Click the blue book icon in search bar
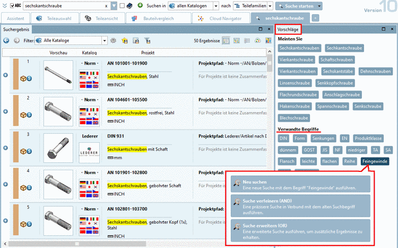This screenshot has height=248, width=398. coord(129,6)
